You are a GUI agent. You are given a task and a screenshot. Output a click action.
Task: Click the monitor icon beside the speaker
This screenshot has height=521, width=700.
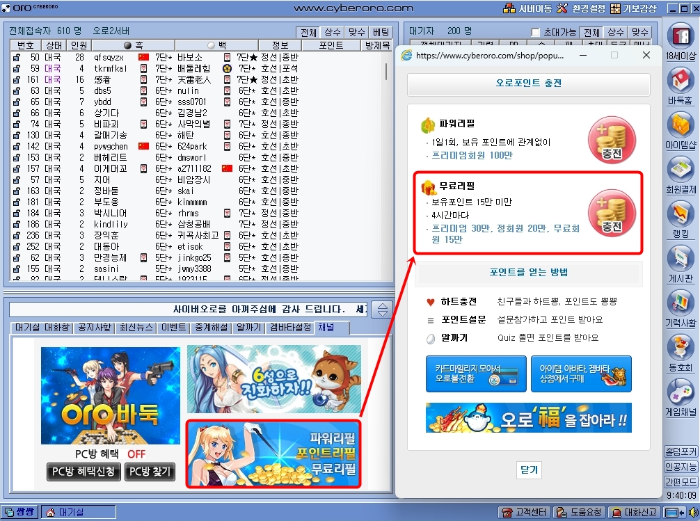[x=674, y=512]
